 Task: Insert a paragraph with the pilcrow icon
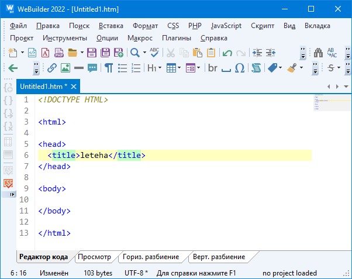tap(109, 68)
